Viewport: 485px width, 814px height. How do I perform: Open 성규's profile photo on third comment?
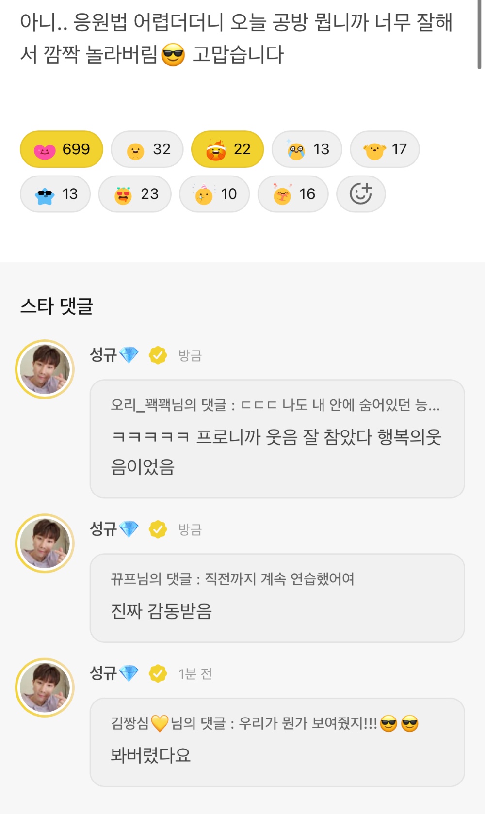45,687
